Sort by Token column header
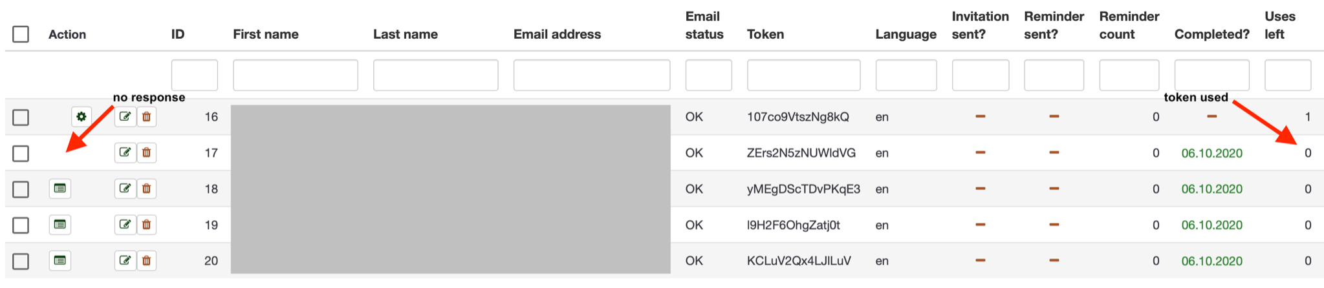The width and height of the screenshot is (1324, 288). [765, 34]
